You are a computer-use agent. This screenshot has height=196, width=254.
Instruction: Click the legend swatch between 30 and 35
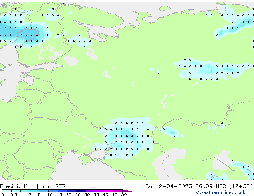tap(90, 191)
